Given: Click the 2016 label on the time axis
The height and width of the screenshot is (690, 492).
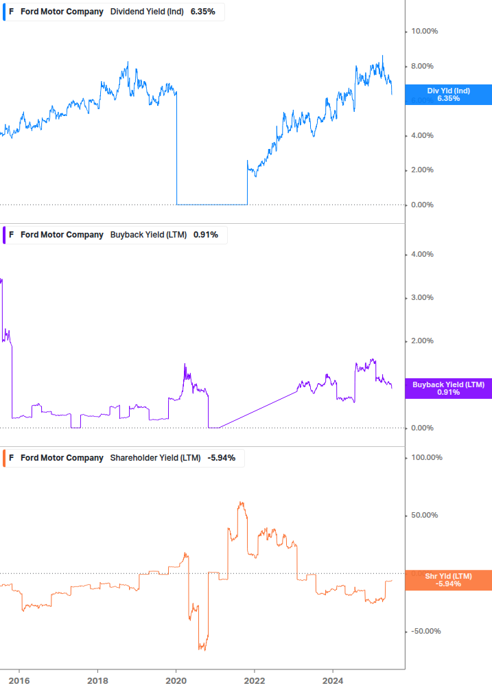Looking at the screenshot, I should [x=19, y=681].
